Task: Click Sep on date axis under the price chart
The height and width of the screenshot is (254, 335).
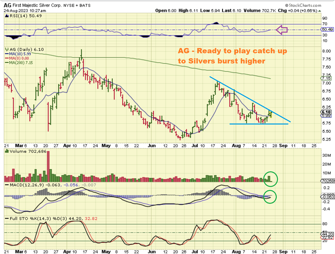Action: [x=283, y=146]
